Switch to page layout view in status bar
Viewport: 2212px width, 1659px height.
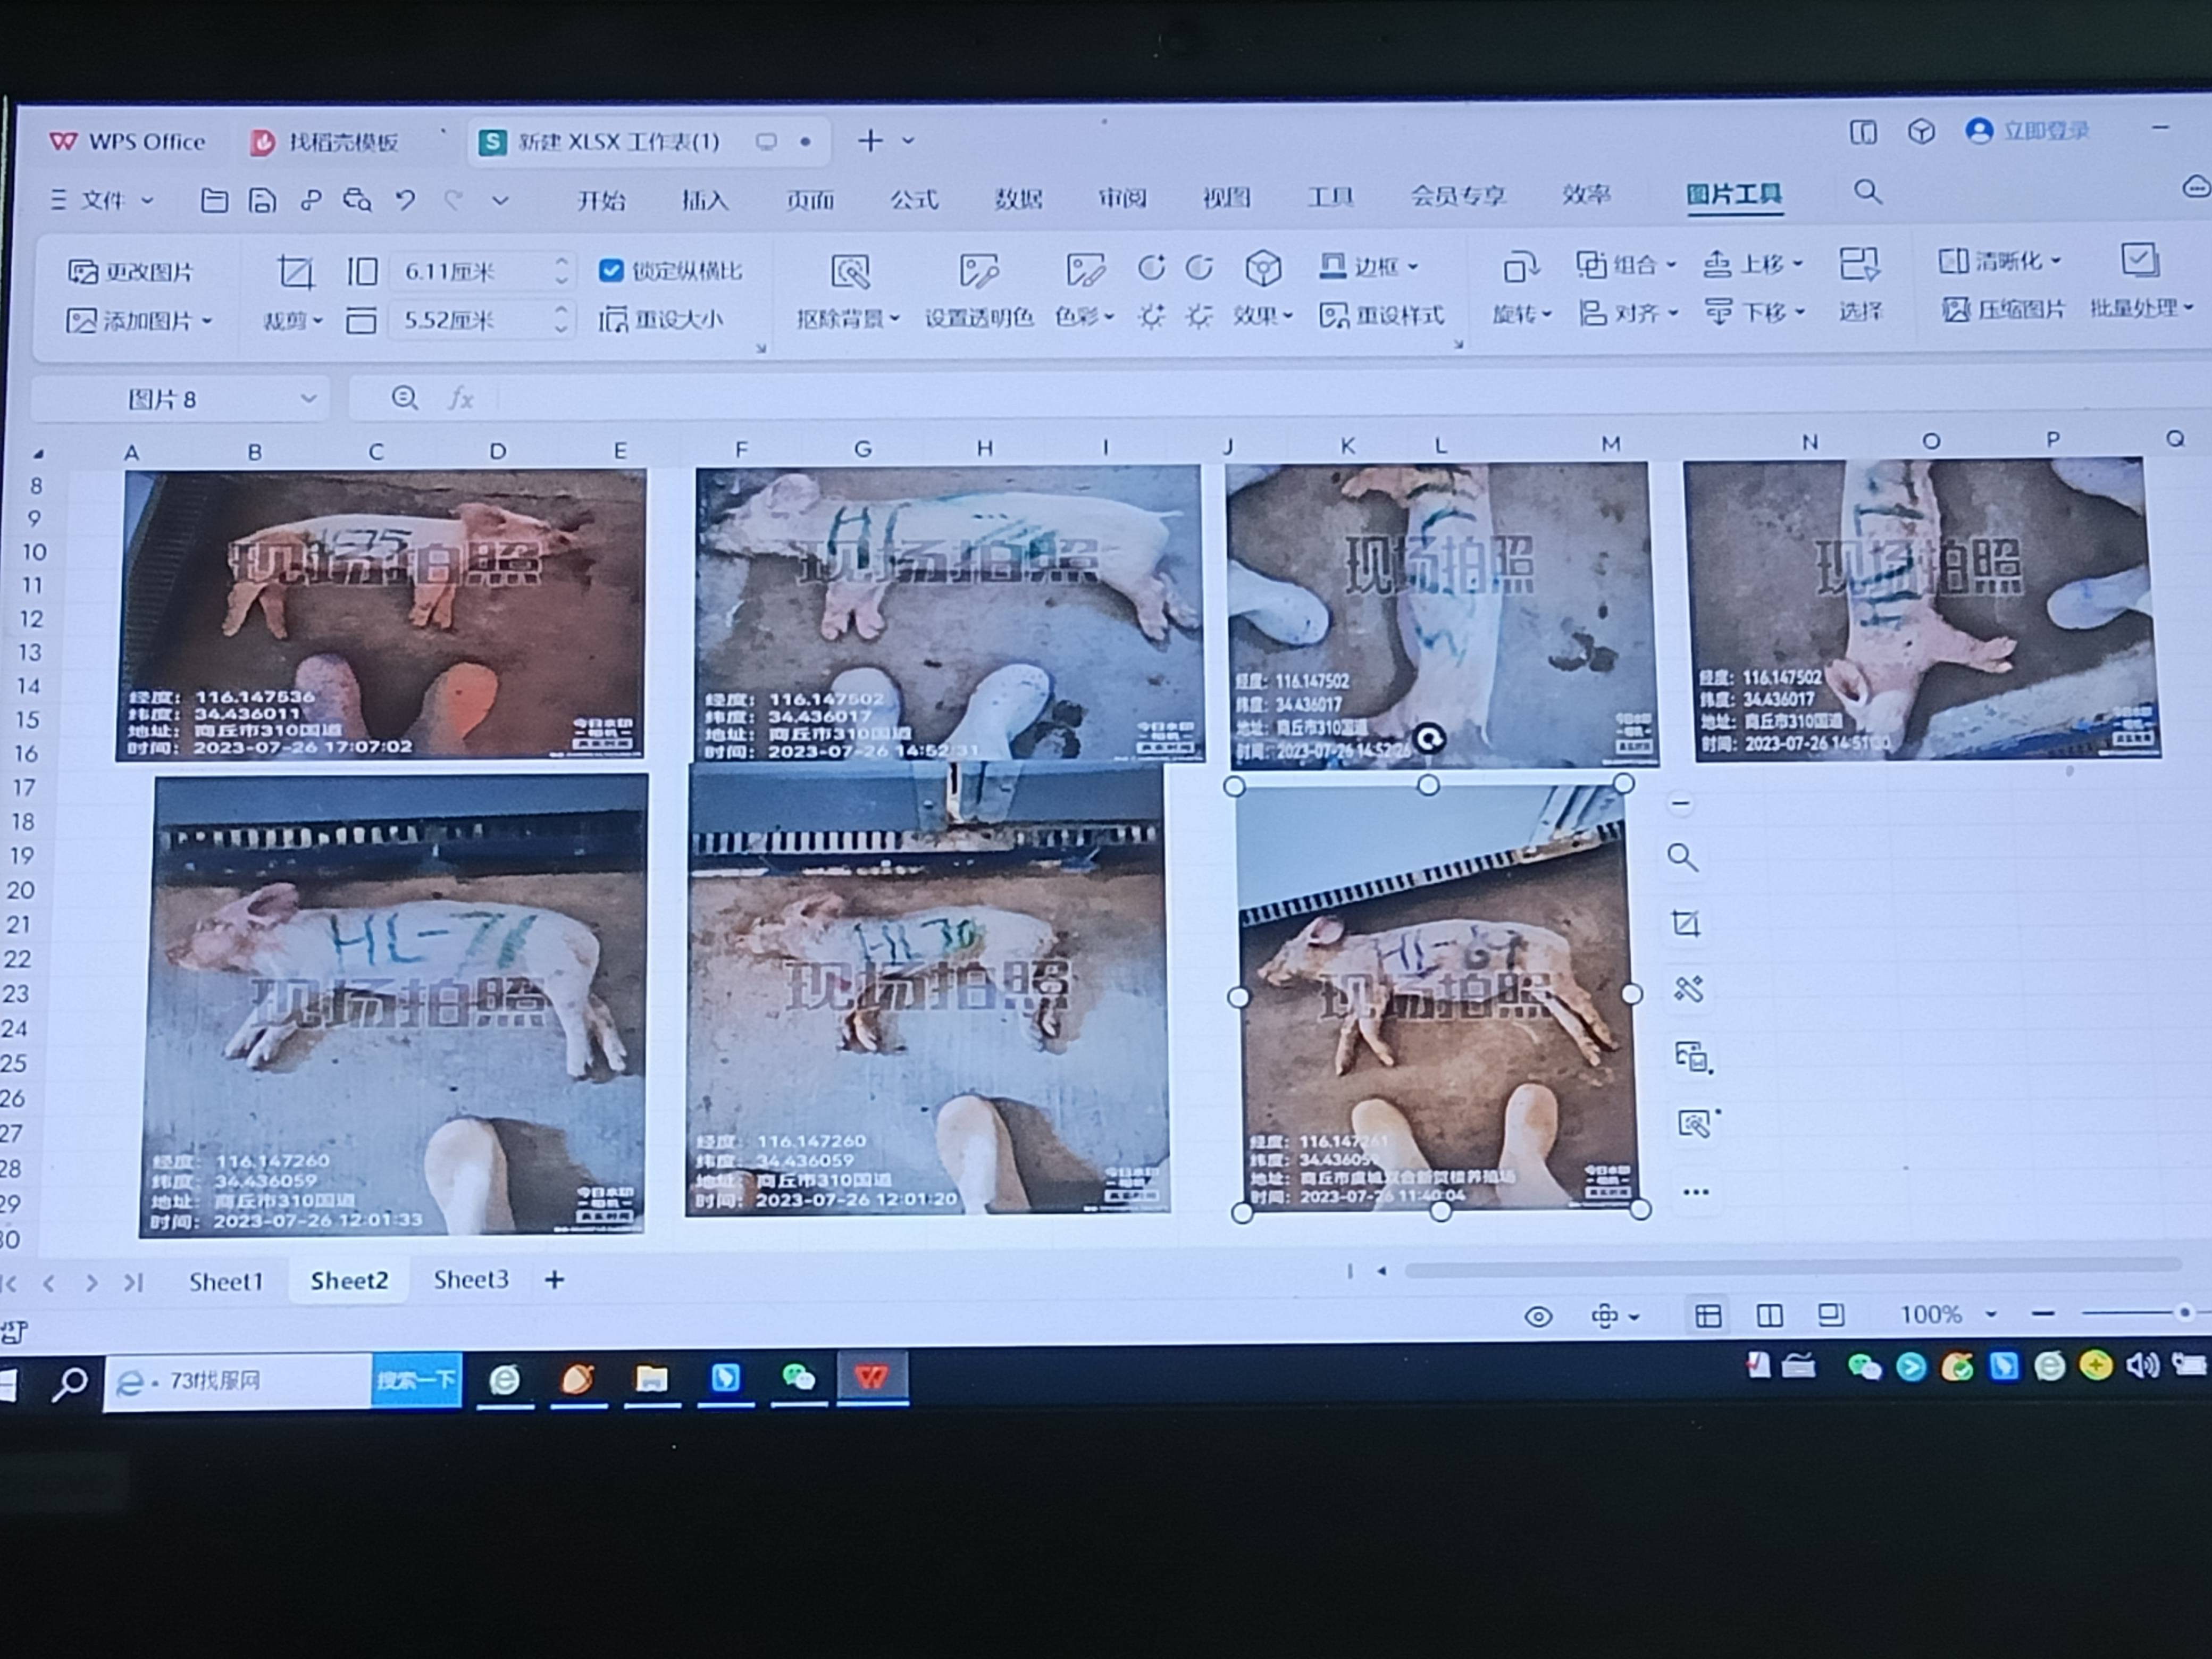pos(1769,1315)
